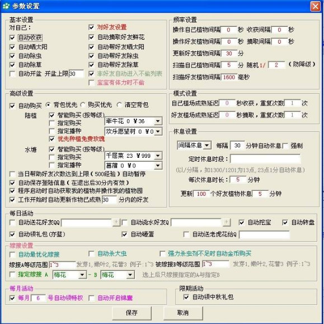Toggle 自动帮好友除草 checkbox
The width and height of the screenshot is (324, 324).
pyautogui.click(x=91, y=65)
